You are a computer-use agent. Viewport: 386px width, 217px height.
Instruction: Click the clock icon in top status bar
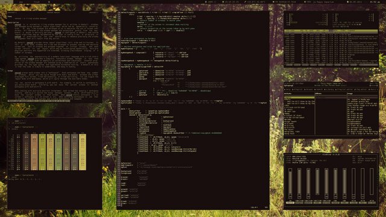pyautogui.click(x=348, y=2)
